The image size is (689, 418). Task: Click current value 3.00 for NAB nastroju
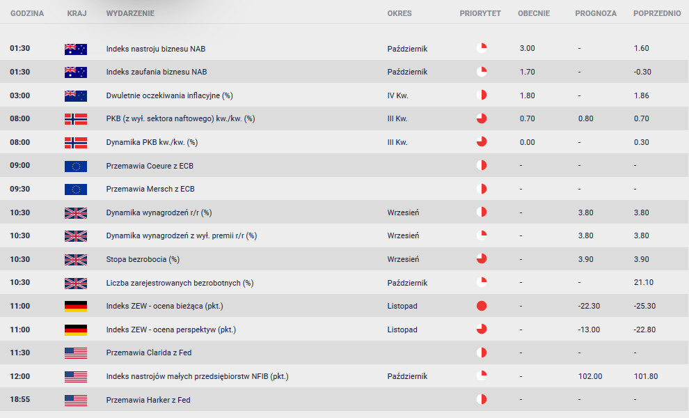pyautogui.click(x=528, y=48)
